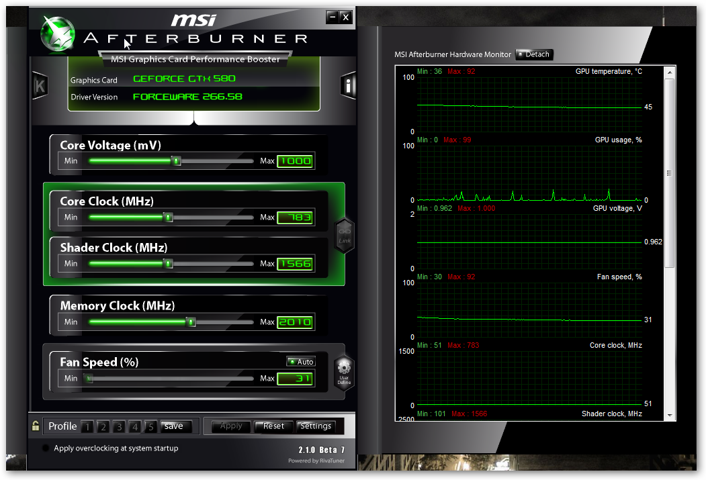The width and height of the screenshot is (706, 480).
Task: Click the 'Shader clock, MHz' graph label
Action: pos(611,414)
